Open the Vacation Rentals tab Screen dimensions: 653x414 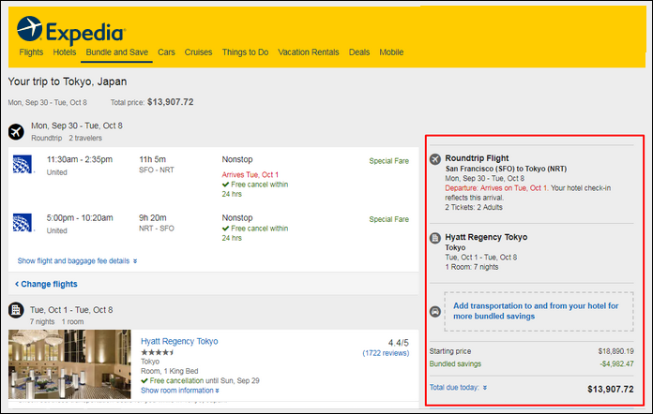coord(308,52)
